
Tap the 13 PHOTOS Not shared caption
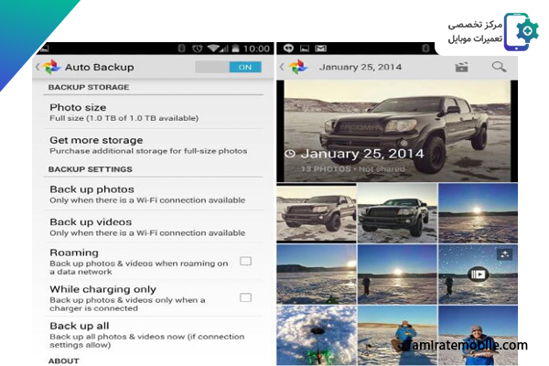[353, 168]
